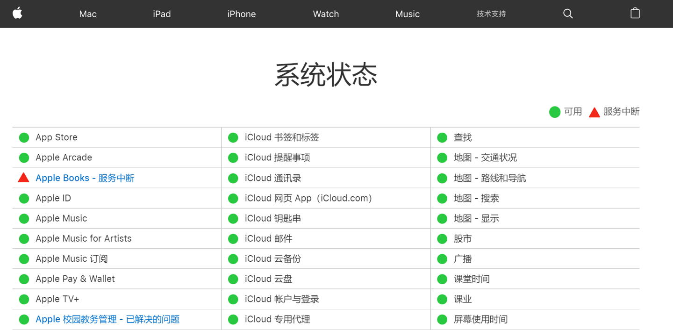Open the Music menu
The image size is (673, 330).
408,14
